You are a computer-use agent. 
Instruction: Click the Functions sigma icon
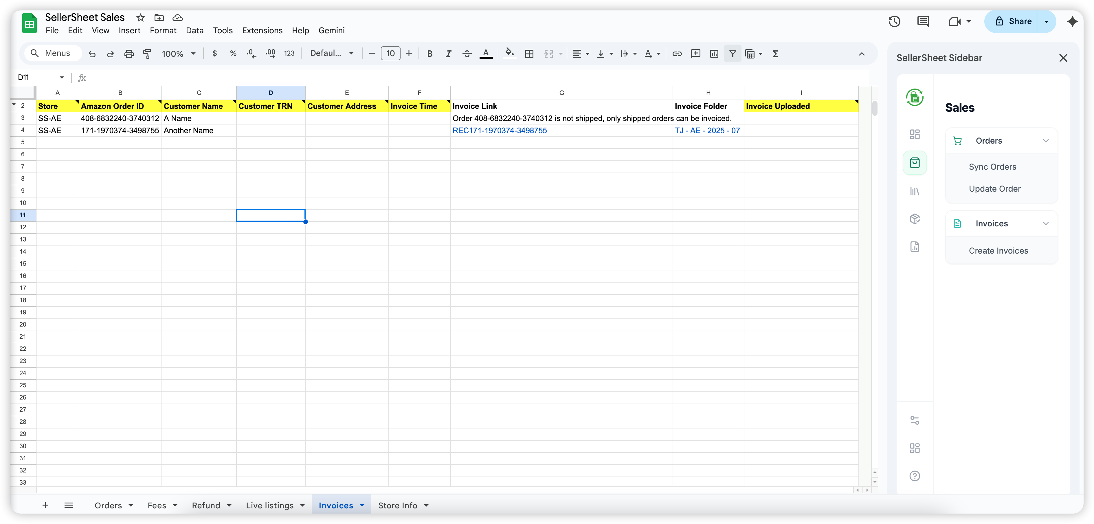pos(775,54)
